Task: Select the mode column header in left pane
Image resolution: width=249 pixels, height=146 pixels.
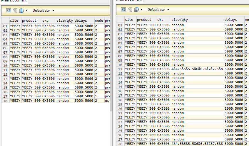Action: (99, 21)
